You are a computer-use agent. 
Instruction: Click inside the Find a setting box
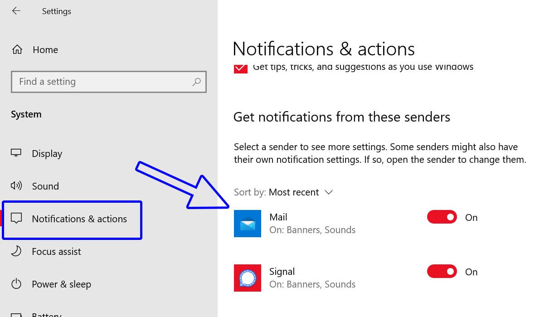click(x=91, y=82)
